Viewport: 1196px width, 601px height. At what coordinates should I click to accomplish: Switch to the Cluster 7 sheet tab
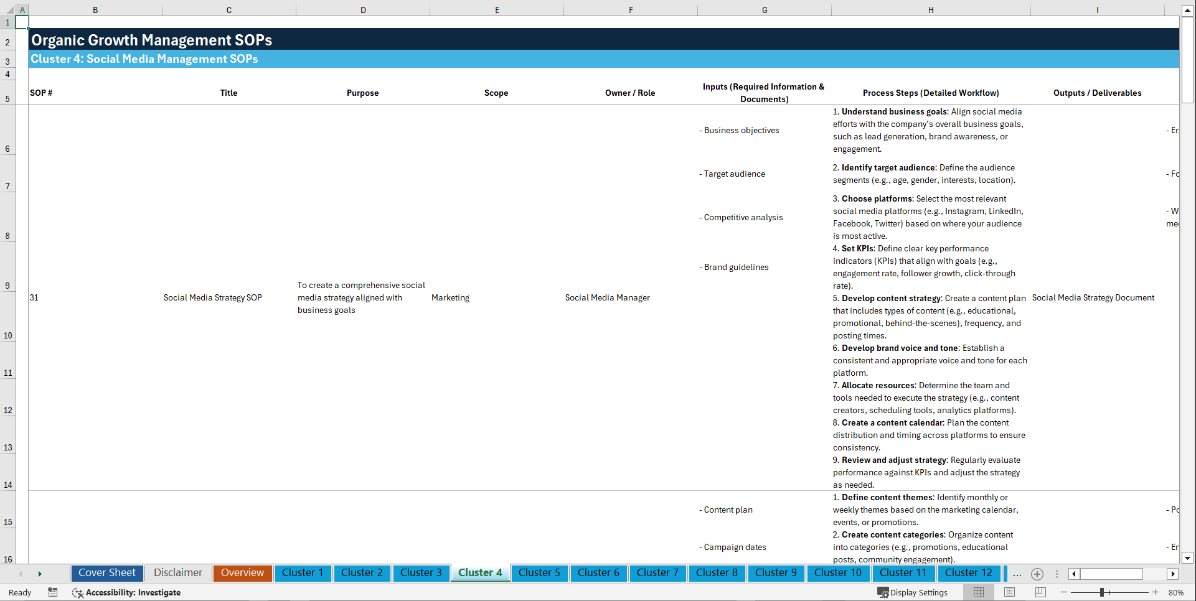click(657, 573)
